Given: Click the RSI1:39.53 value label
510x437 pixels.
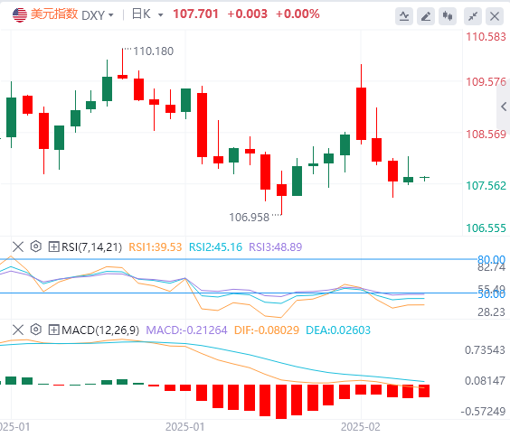Looking at the screenshot, I should tap(156, 247).
